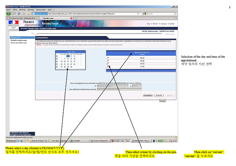This screenshot has height=166, width=236.
Task: Click Prendre rendez-vous in the sidebar
Action: click(x=19, y=41)
